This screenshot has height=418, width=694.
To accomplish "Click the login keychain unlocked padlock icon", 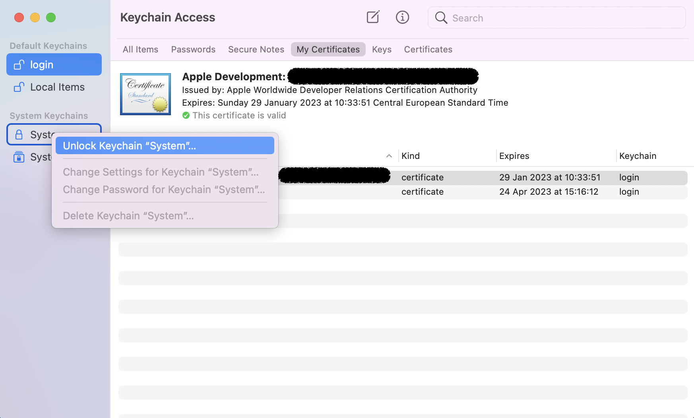I will click(19, 65).
